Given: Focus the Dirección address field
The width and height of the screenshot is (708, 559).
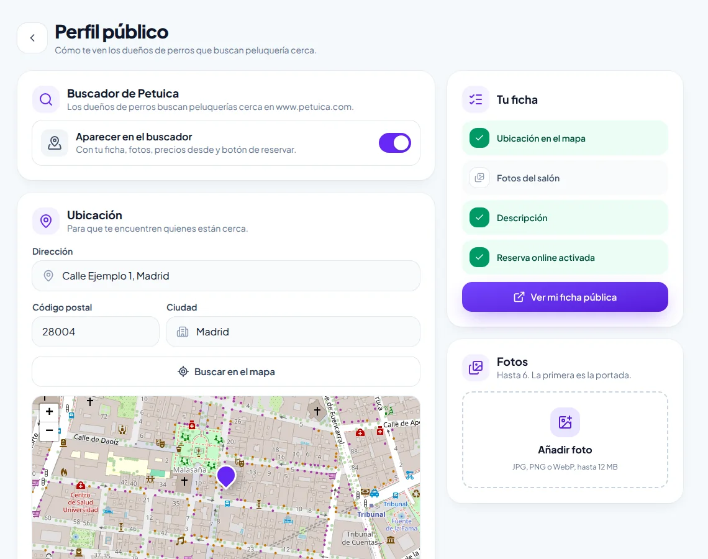Looking at the screenshot, I should coord(226,276).
